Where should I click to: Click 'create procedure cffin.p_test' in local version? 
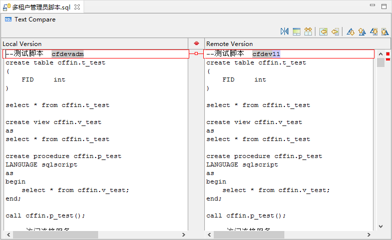[x=64, y=156]
